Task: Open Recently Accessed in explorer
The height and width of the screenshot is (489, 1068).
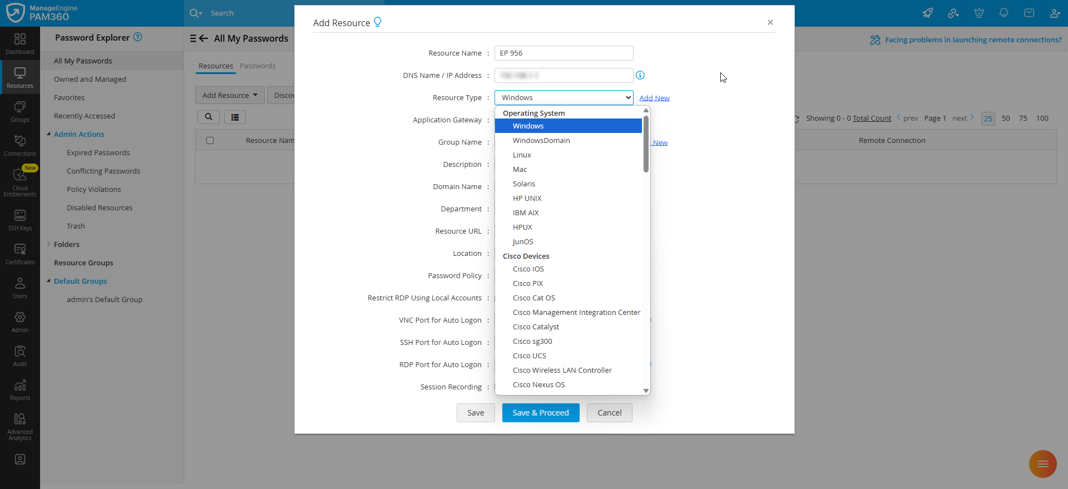Action: tap(85, 116)
